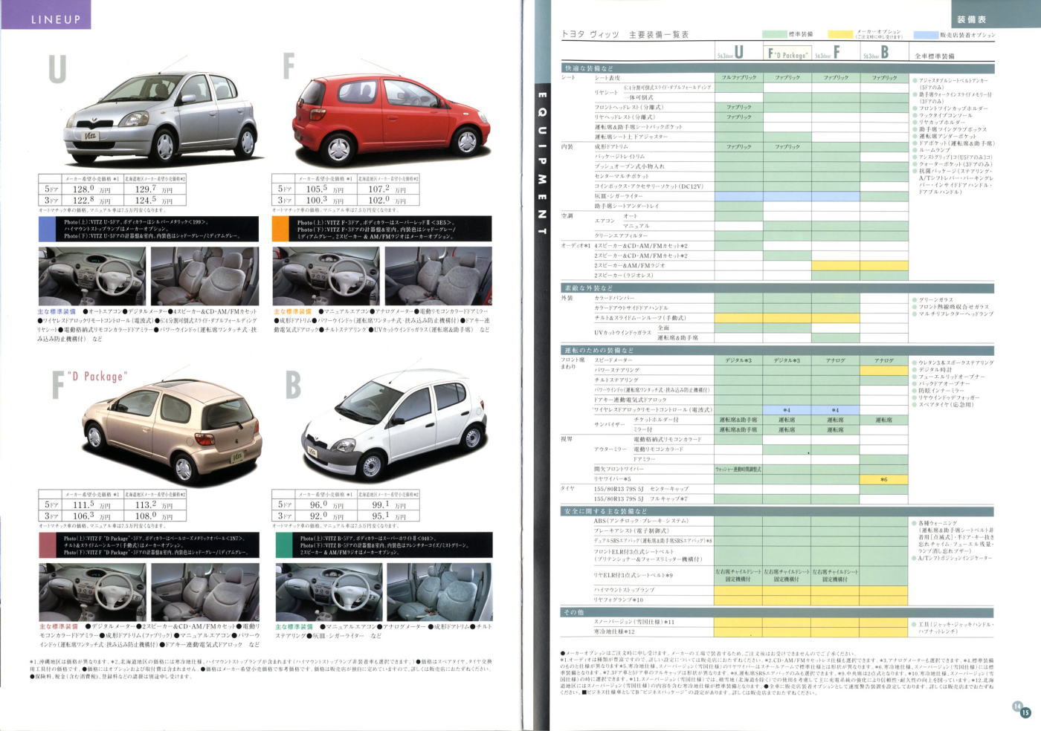The height and width of the screenshot is (731, 1041).
Task: Click the green 標準装備 legend swatch
Action: [774, 34]
